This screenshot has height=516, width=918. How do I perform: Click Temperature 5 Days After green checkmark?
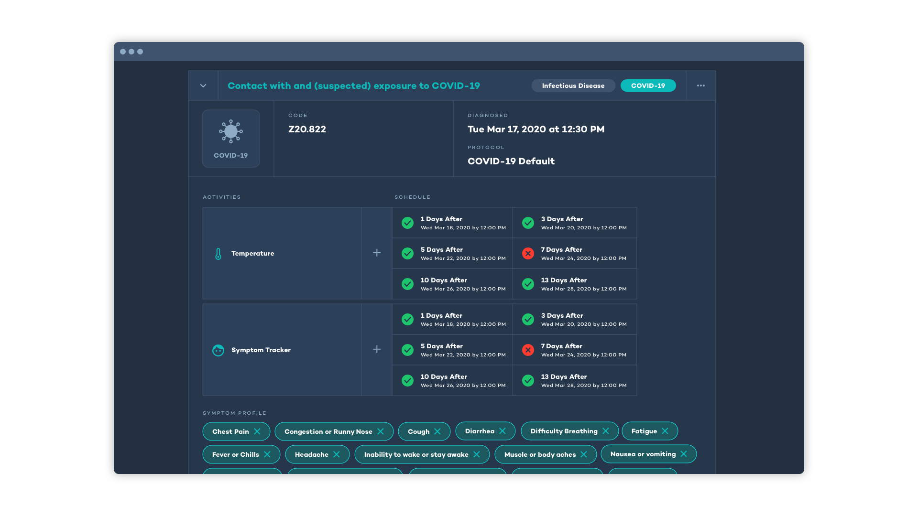click(x=407, y=254)
